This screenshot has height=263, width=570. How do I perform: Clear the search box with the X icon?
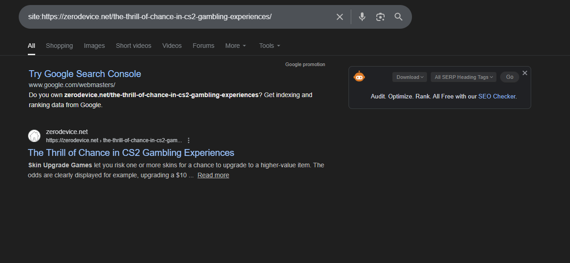point(340,17)
